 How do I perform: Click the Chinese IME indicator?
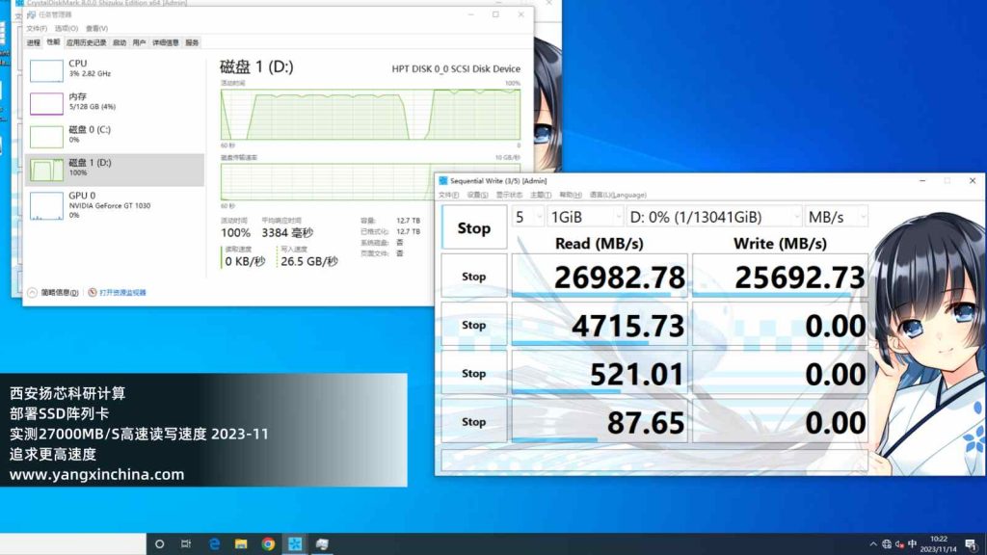(x=912, y=543)
